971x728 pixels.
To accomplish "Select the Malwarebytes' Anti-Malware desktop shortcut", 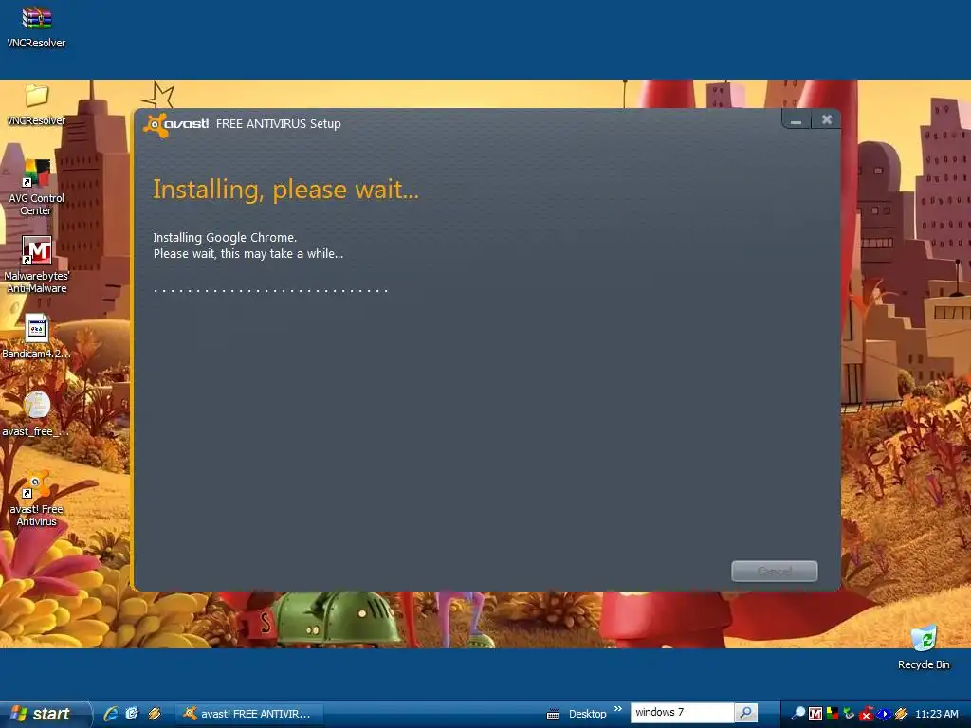I will pos(36,264).
